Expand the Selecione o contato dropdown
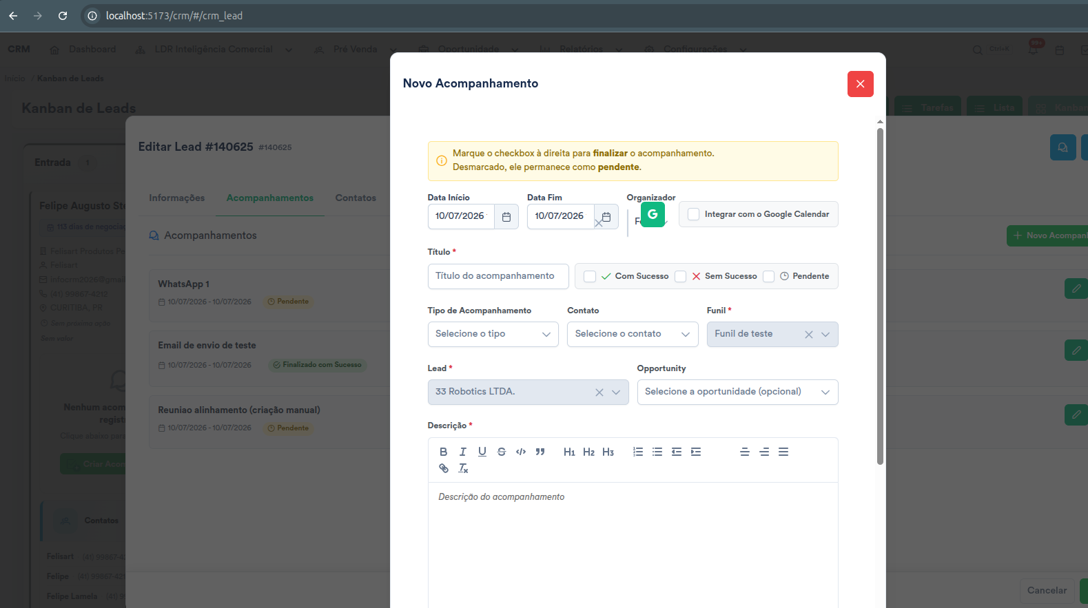Screen dimensions: 1088x608 633,334
